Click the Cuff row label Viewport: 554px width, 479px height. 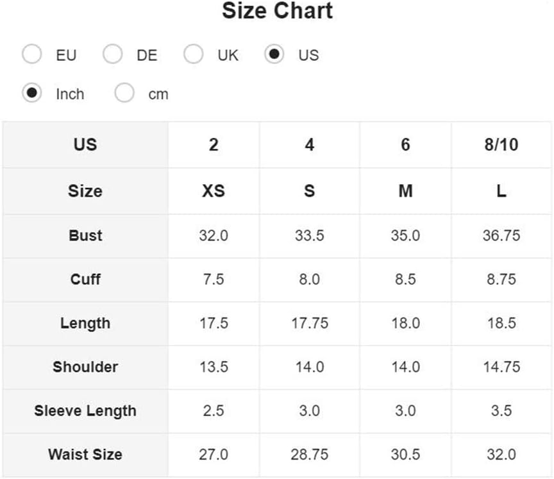pos(85,279)
